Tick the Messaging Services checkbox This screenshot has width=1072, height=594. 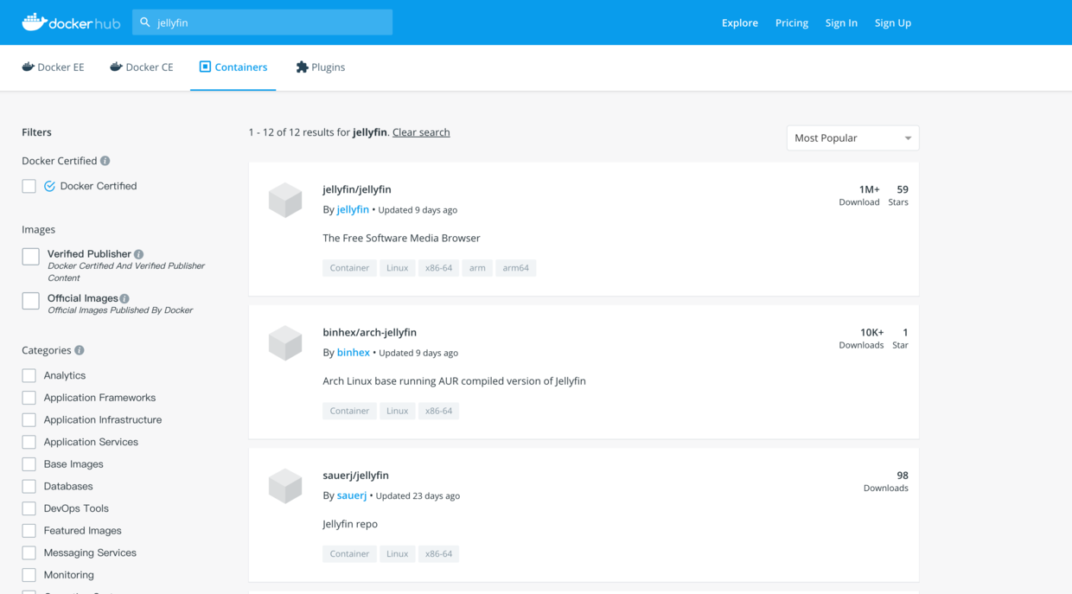[29, 552]
